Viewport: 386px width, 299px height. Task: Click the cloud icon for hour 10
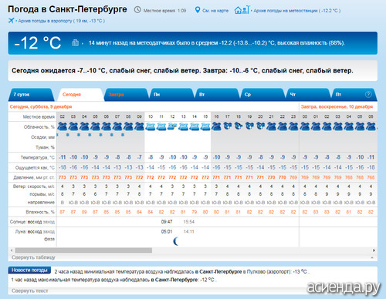(x=151, y=126)
